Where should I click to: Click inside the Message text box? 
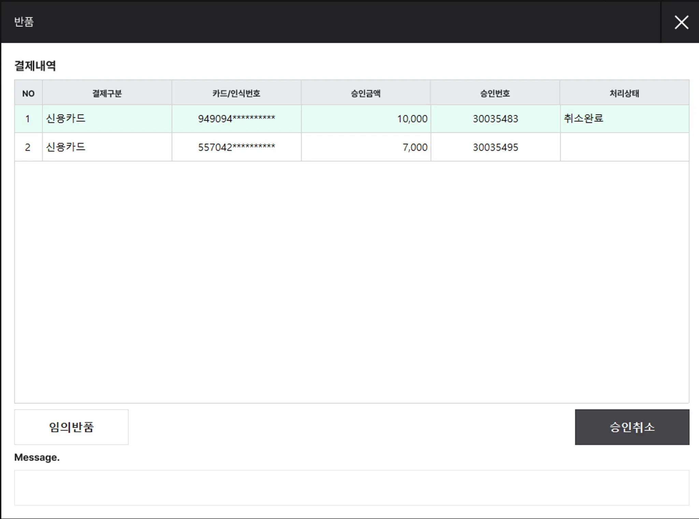[x=352, y=488]
